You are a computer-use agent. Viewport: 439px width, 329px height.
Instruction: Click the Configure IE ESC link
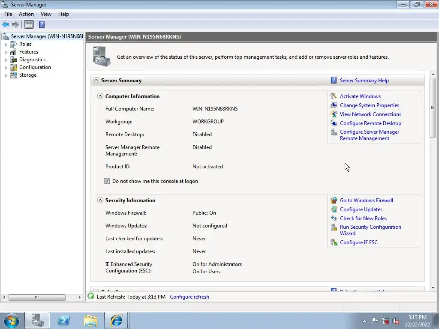pos(359,242)
